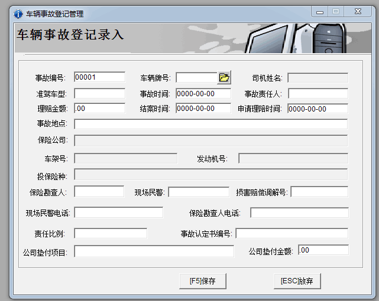The width and height of the screenshot is (379, 301).
Task: Click the 车辆事故登记录入 heading text
Action: [70, 34]
